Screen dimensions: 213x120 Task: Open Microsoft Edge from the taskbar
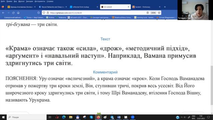(64, 117)
